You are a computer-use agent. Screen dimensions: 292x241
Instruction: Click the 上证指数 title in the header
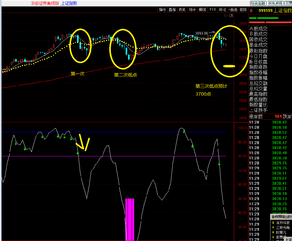69,3
